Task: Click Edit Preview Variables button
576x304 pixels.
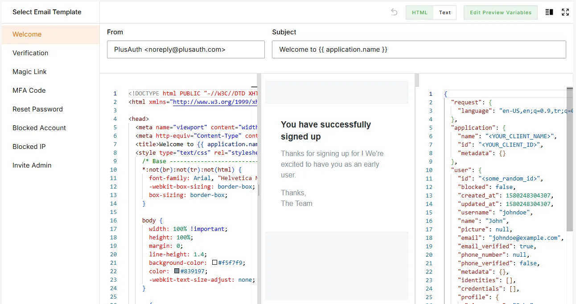Action: point(501,12)
